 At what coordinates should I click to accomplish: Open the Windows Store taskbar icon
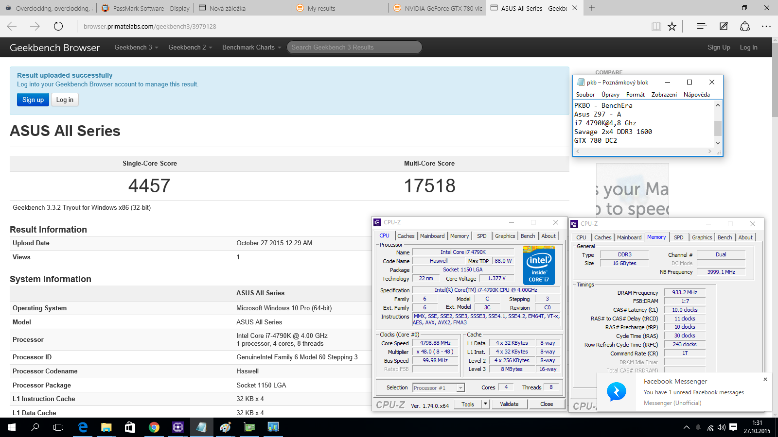130,427
